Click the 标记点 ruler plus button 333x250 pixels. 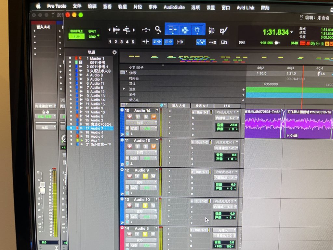coord(243,100)
